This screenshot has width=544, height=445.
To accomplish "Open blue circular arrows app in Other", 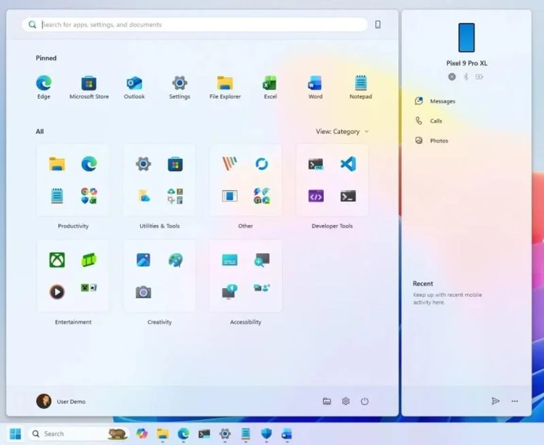I will tap(262, 164).
